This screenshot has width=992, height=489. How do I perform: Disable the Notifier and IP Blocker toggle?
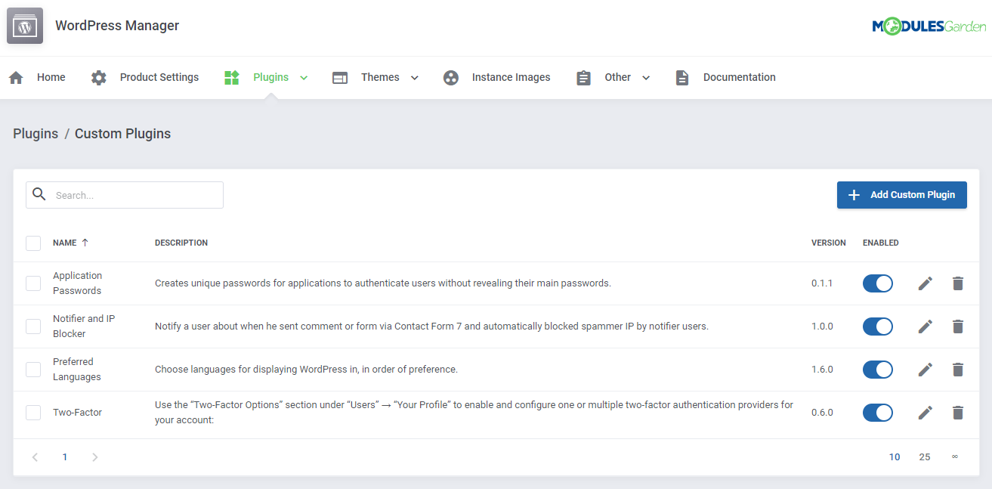878,327
